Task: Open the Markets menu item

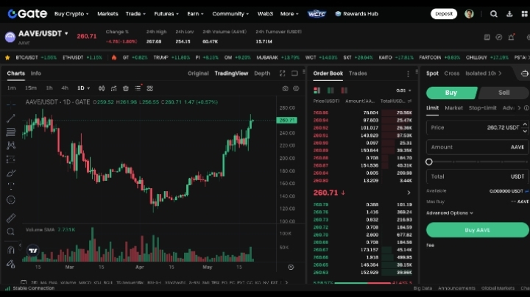Action: coord(107,14)
